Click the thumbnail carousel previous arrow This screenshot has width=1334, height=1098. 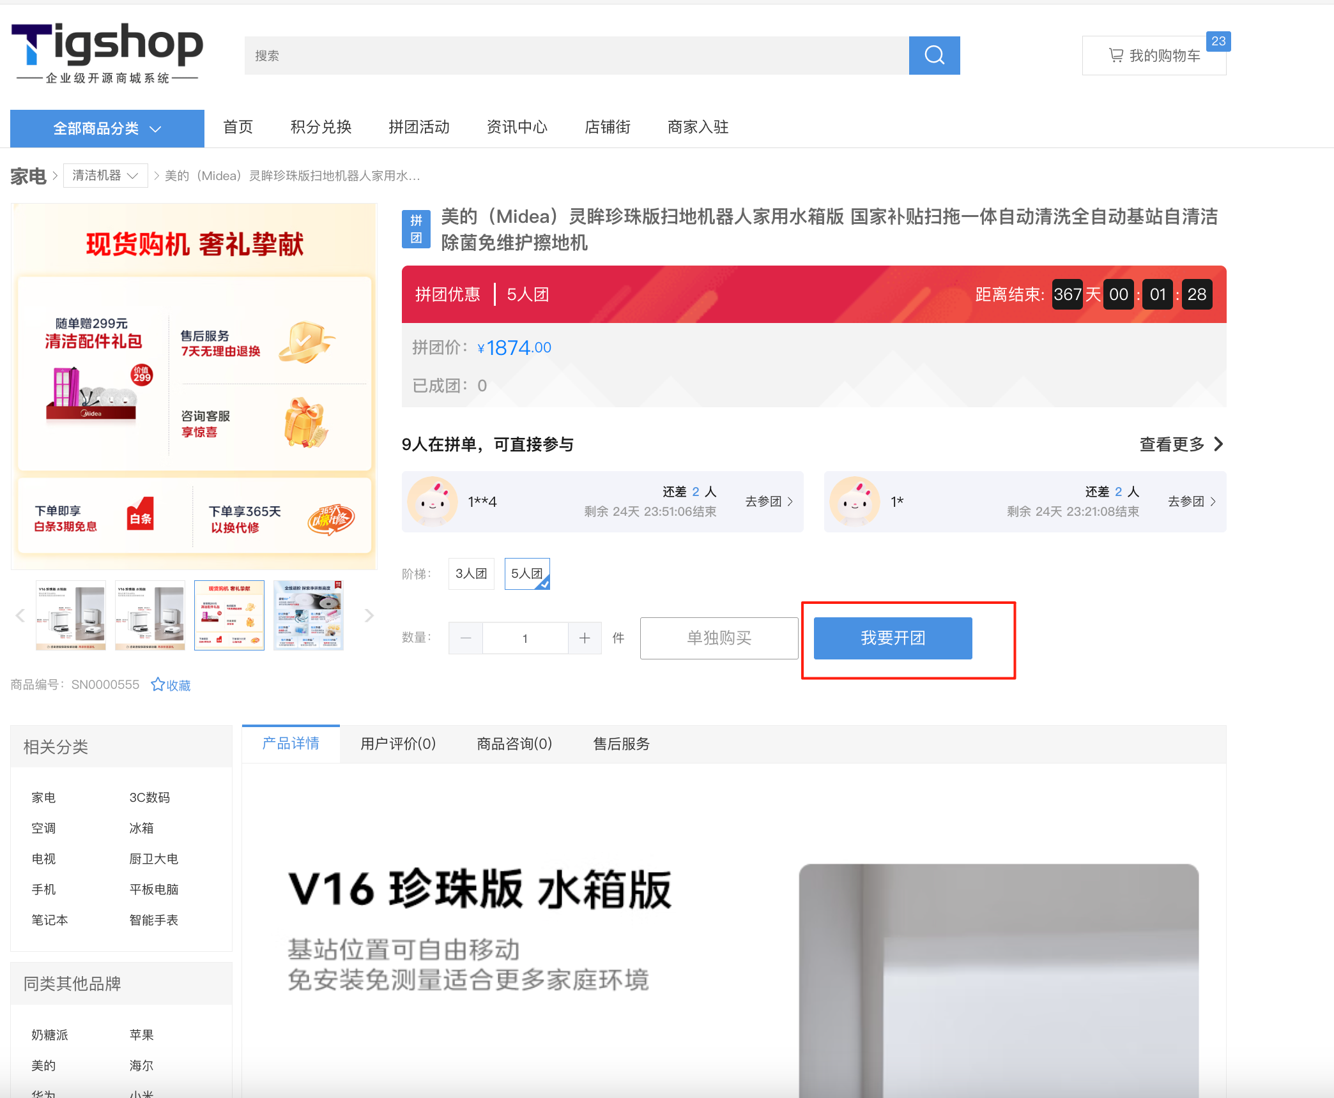click(20, 615)
